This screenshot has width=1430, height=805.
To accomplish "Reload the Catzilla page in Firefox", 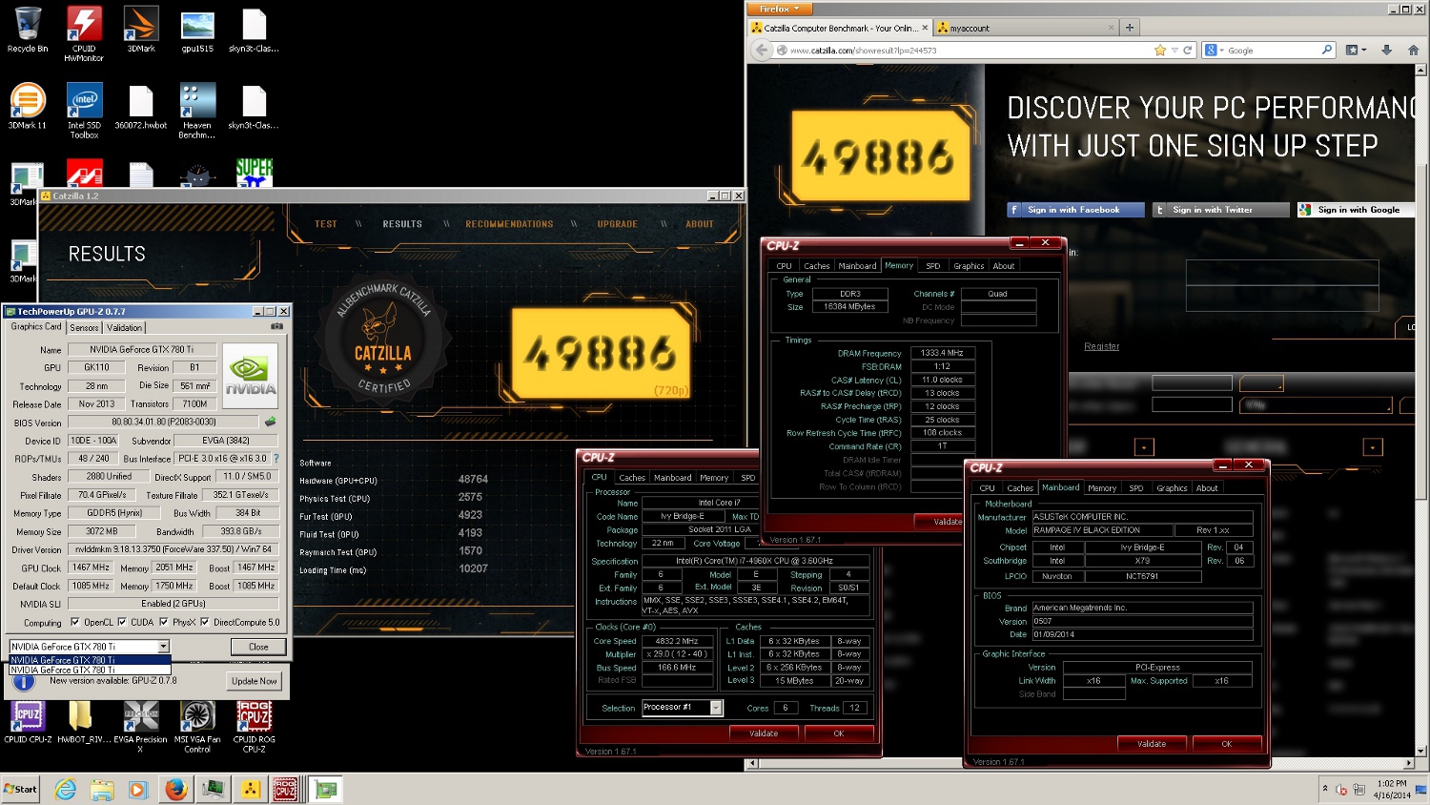I will pyautogui.click(x=1188, y=51).
